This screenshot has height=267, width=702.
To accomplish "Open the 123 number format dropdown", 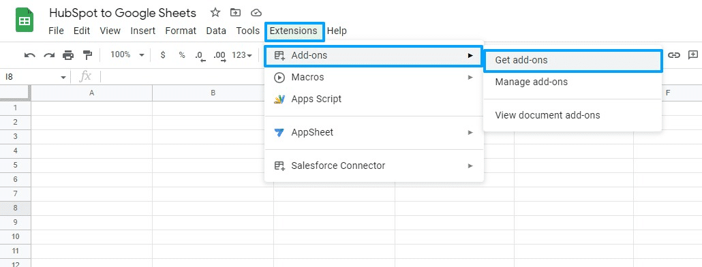I will click(242, 55).
